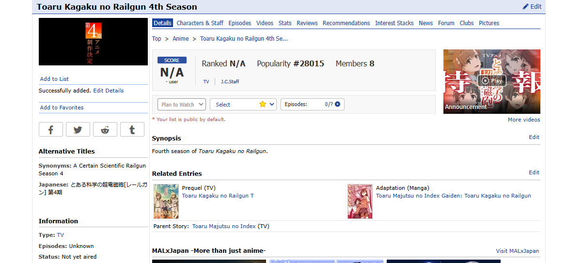Share on Twitter icon button
The height and width of the screenshot is (263, 567).
(78, 129)
